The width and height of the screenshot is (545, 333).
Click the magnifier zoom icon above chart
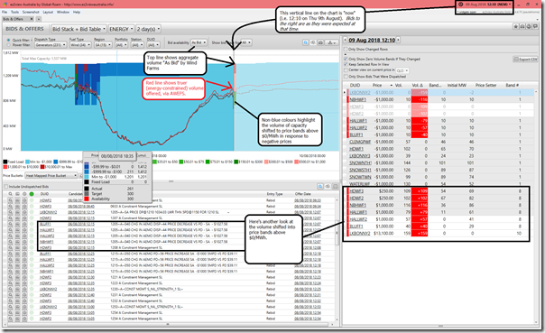306,42
